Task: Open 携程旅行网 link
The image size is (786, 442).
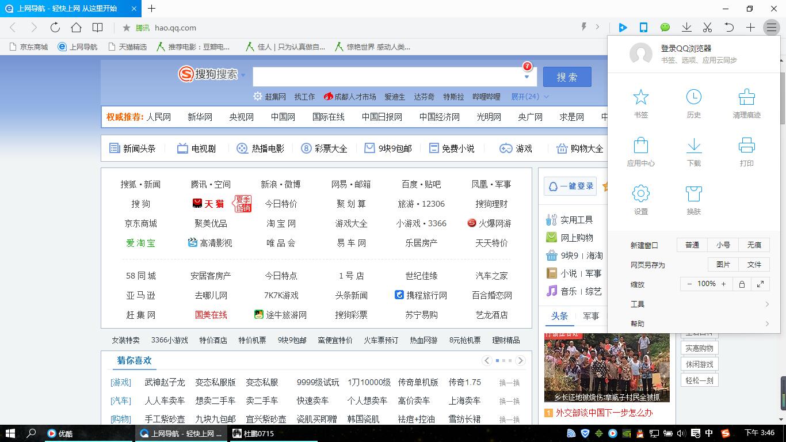Action: coord(421,295)
